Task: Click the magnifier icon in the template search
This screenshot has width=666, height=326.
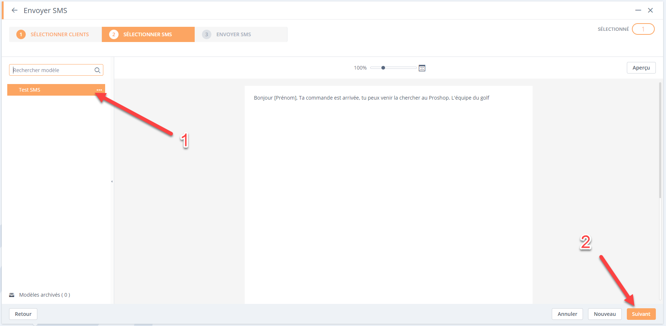Action: 97,70
